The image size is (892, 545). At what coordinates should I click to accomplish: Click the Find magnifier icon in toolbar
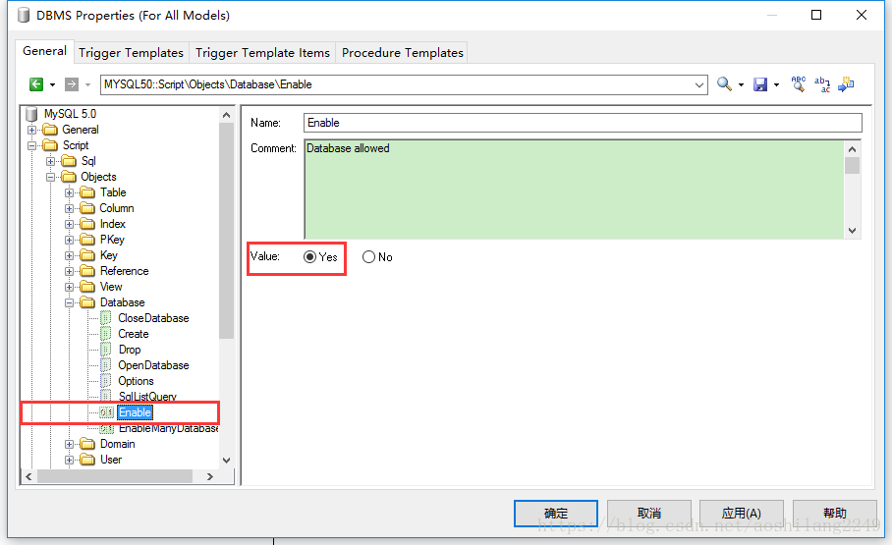pyautogui.click(x=724, y=84)
